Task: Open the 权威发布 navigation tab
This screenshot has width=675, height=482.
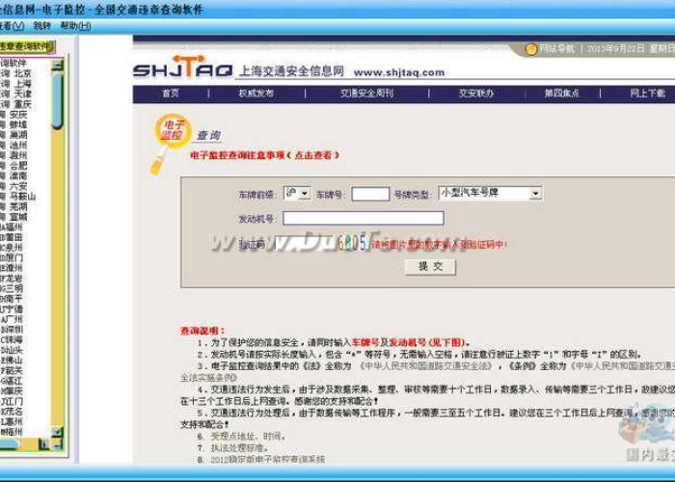Action: coord(256,94)
